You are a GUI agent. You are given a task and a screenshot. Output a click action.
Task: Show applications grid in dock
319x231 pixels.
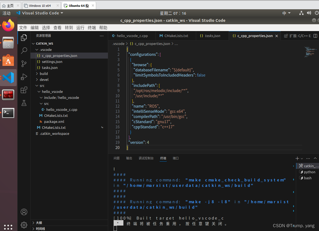(8, 227)
